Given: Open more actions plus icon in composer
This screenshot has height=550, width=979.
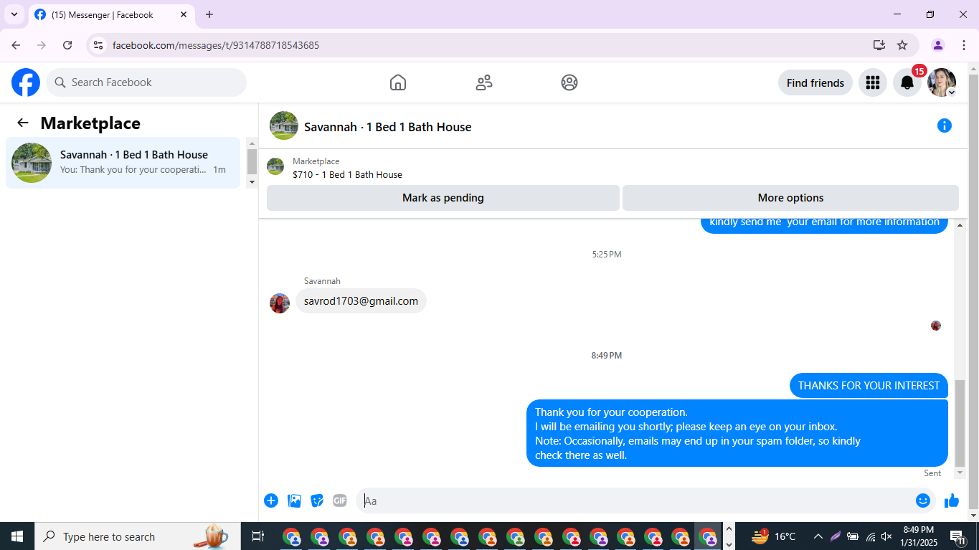Looking at the screenshot, I should (x=271, y=501).
